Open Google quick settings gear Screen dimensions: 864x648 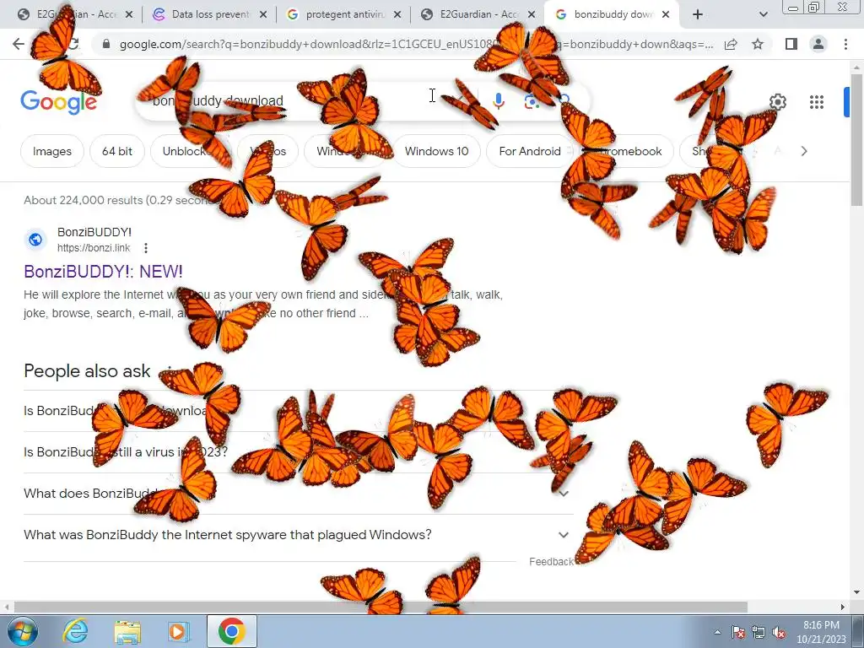(777, 102)
